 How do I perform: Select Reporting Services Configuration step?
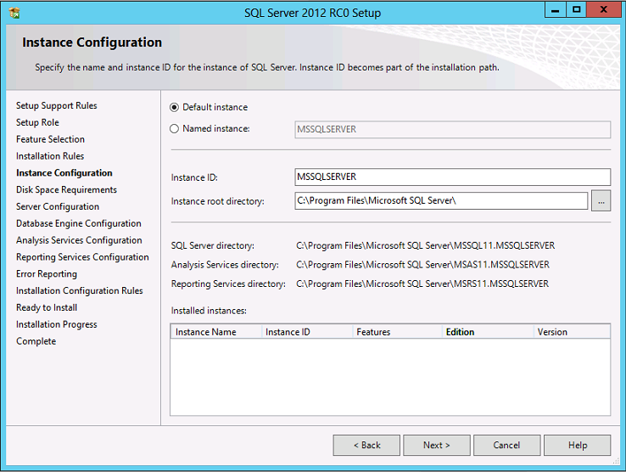click(82, 257)
